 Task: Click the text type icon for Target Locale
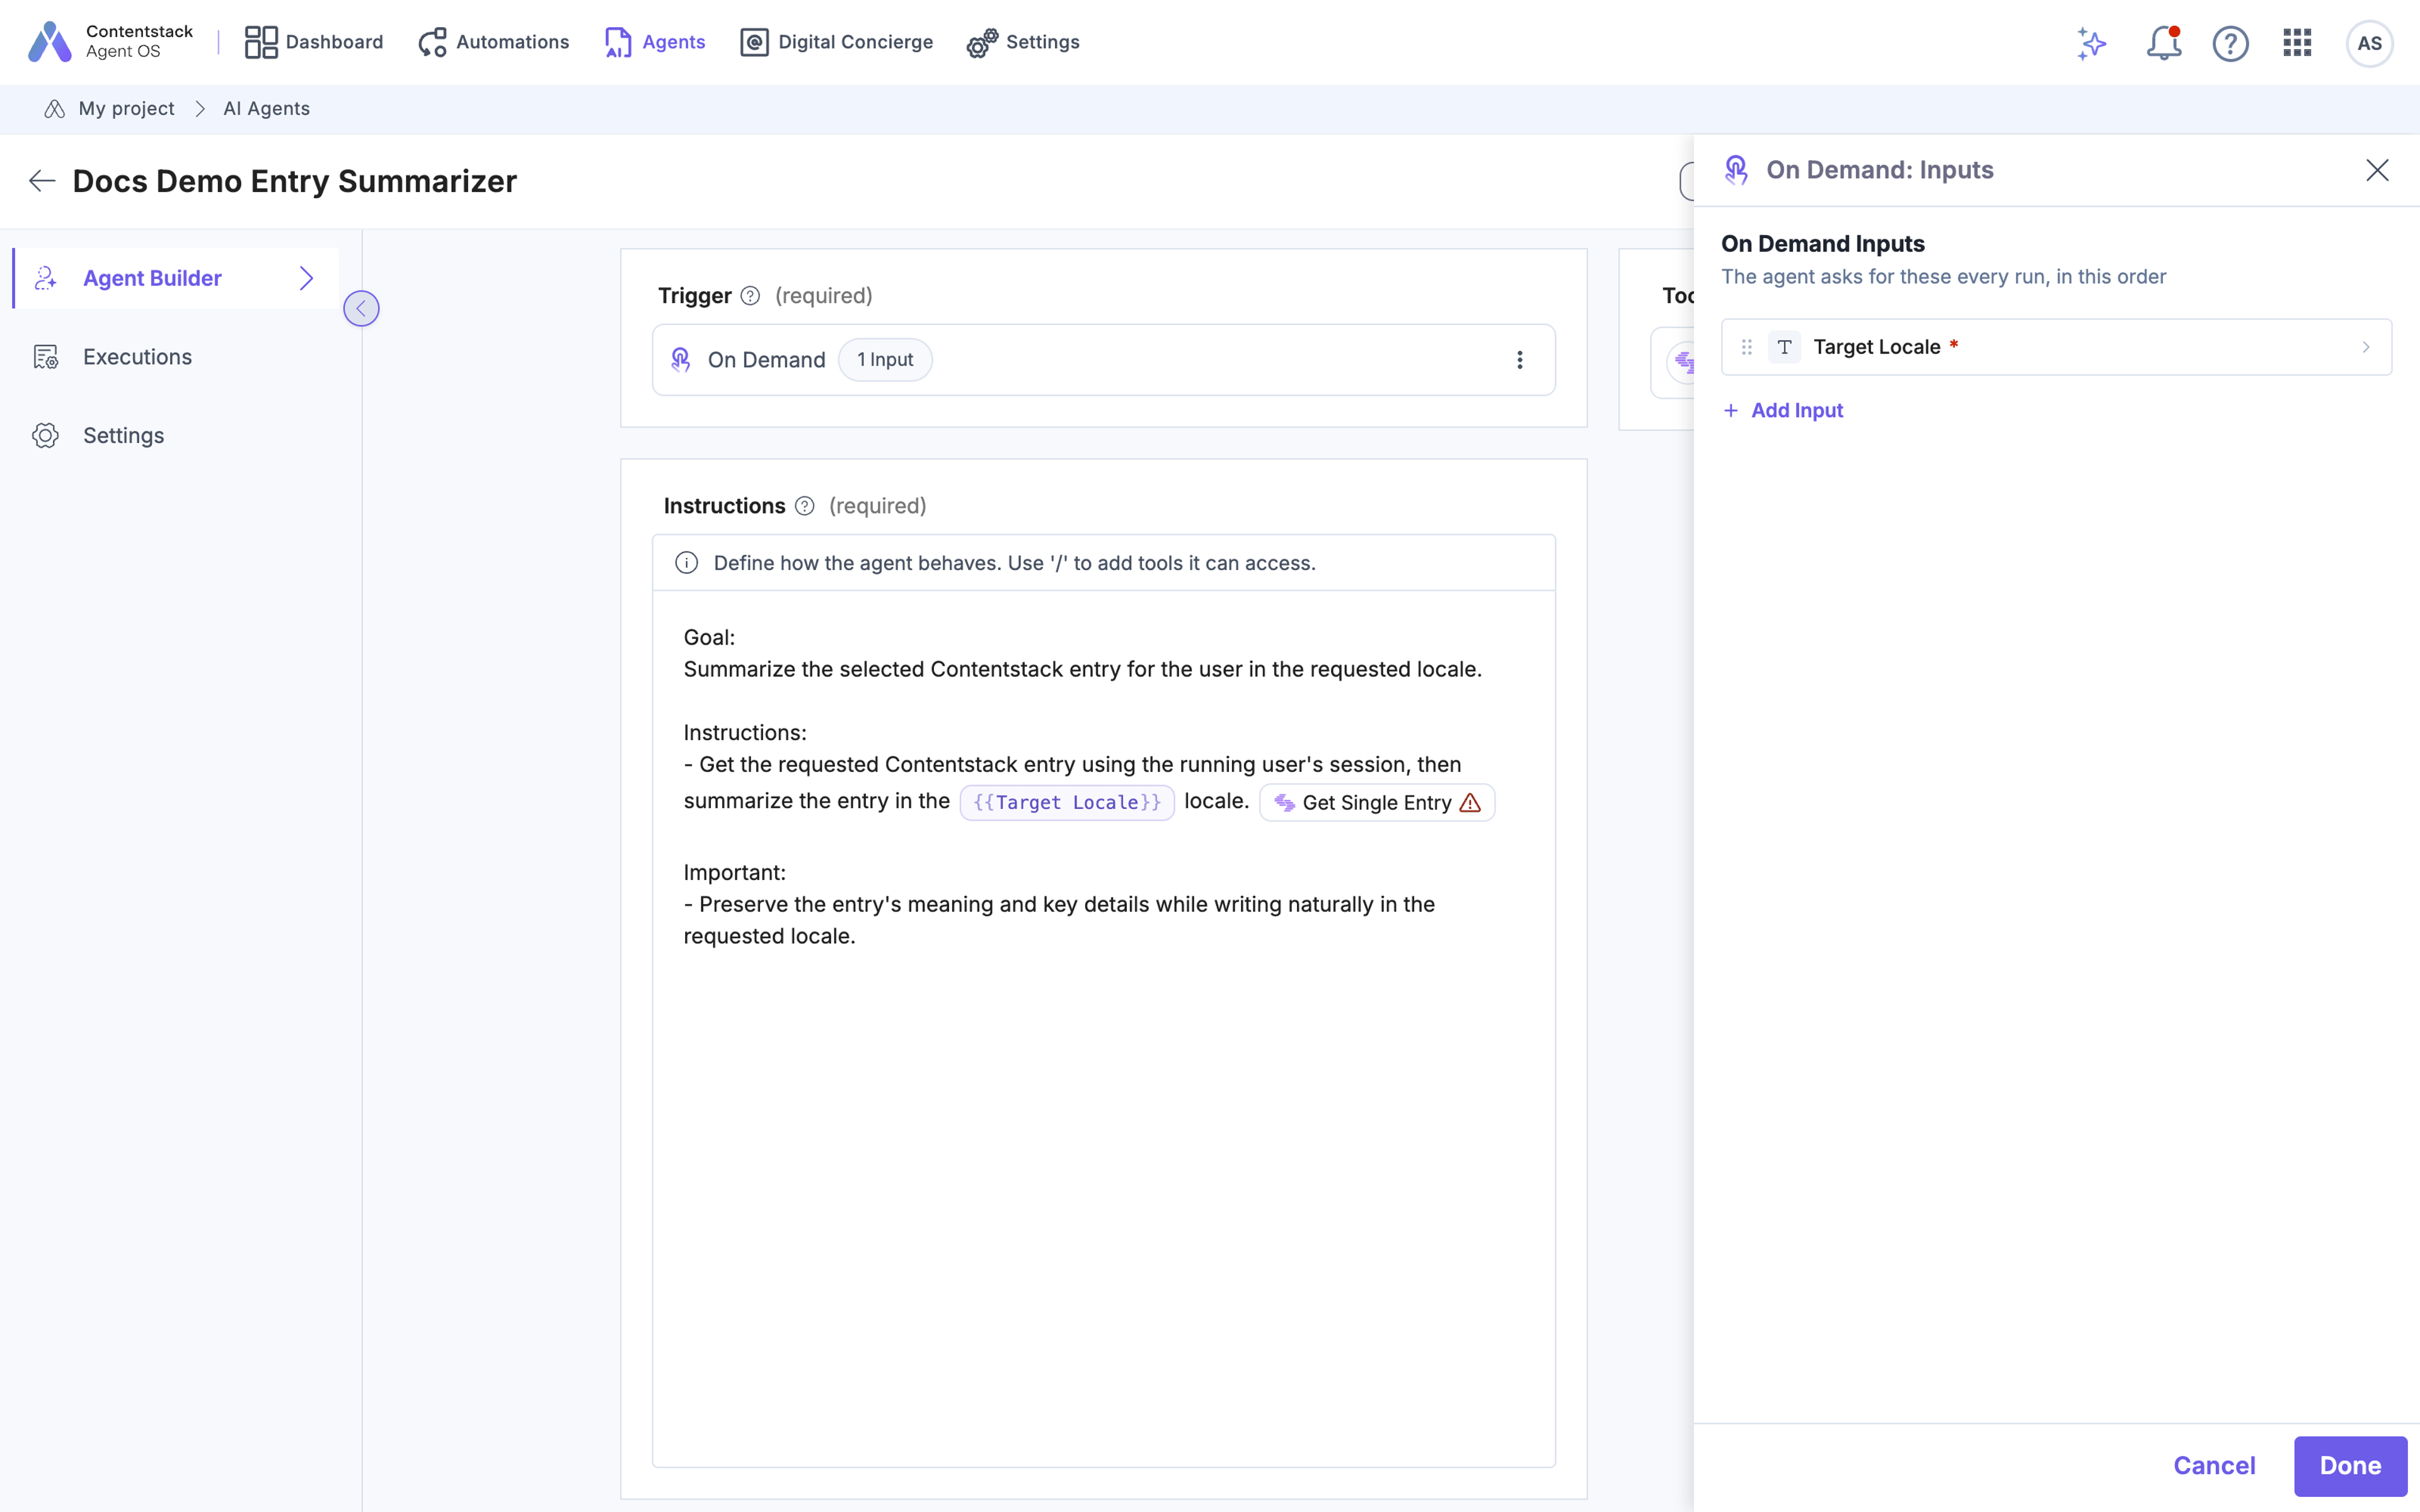click(1784, 347)
